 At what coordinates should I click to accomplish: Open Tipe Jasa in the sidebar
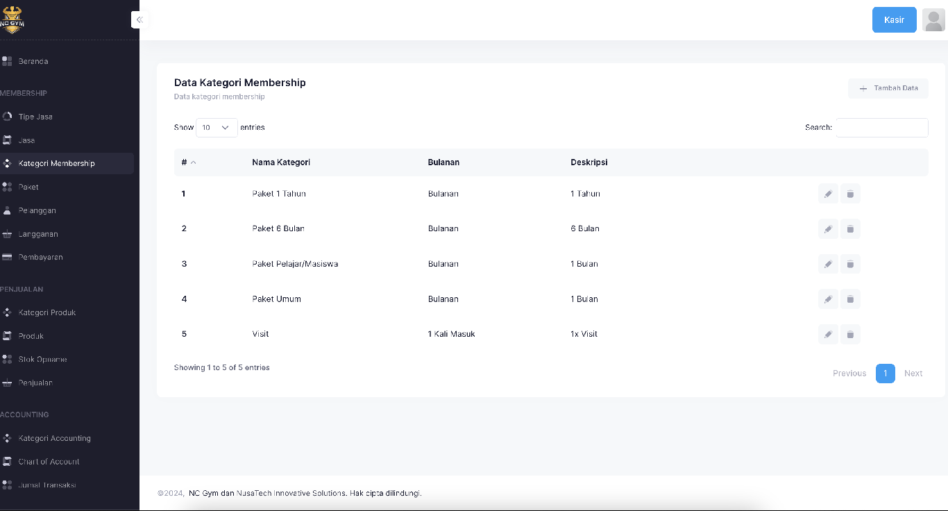coord(35,117)
